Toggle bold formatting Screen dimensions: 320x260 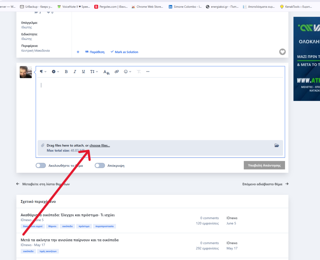tap(66, 72)
